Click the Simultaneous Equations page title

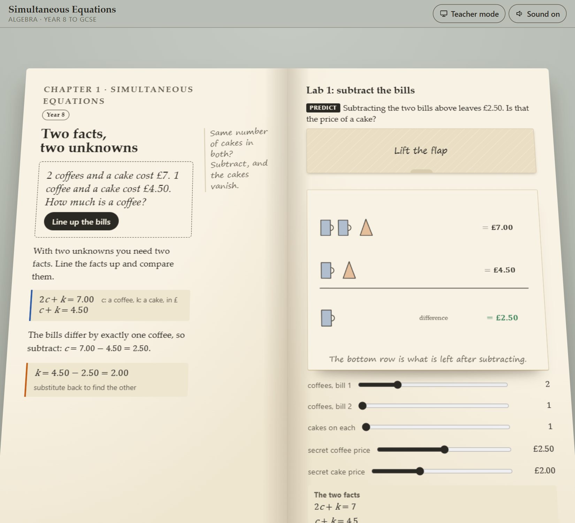[x=62, y=9]
